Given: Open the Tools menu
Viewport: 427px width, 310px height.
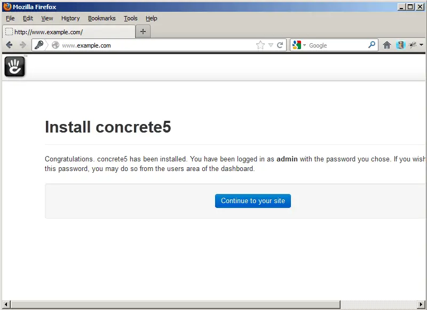Looking at the screenshot, I should (x=131, y=18).
